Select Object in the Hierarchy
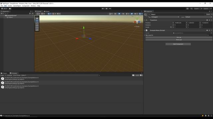The image size is (213, 119). 11,17
